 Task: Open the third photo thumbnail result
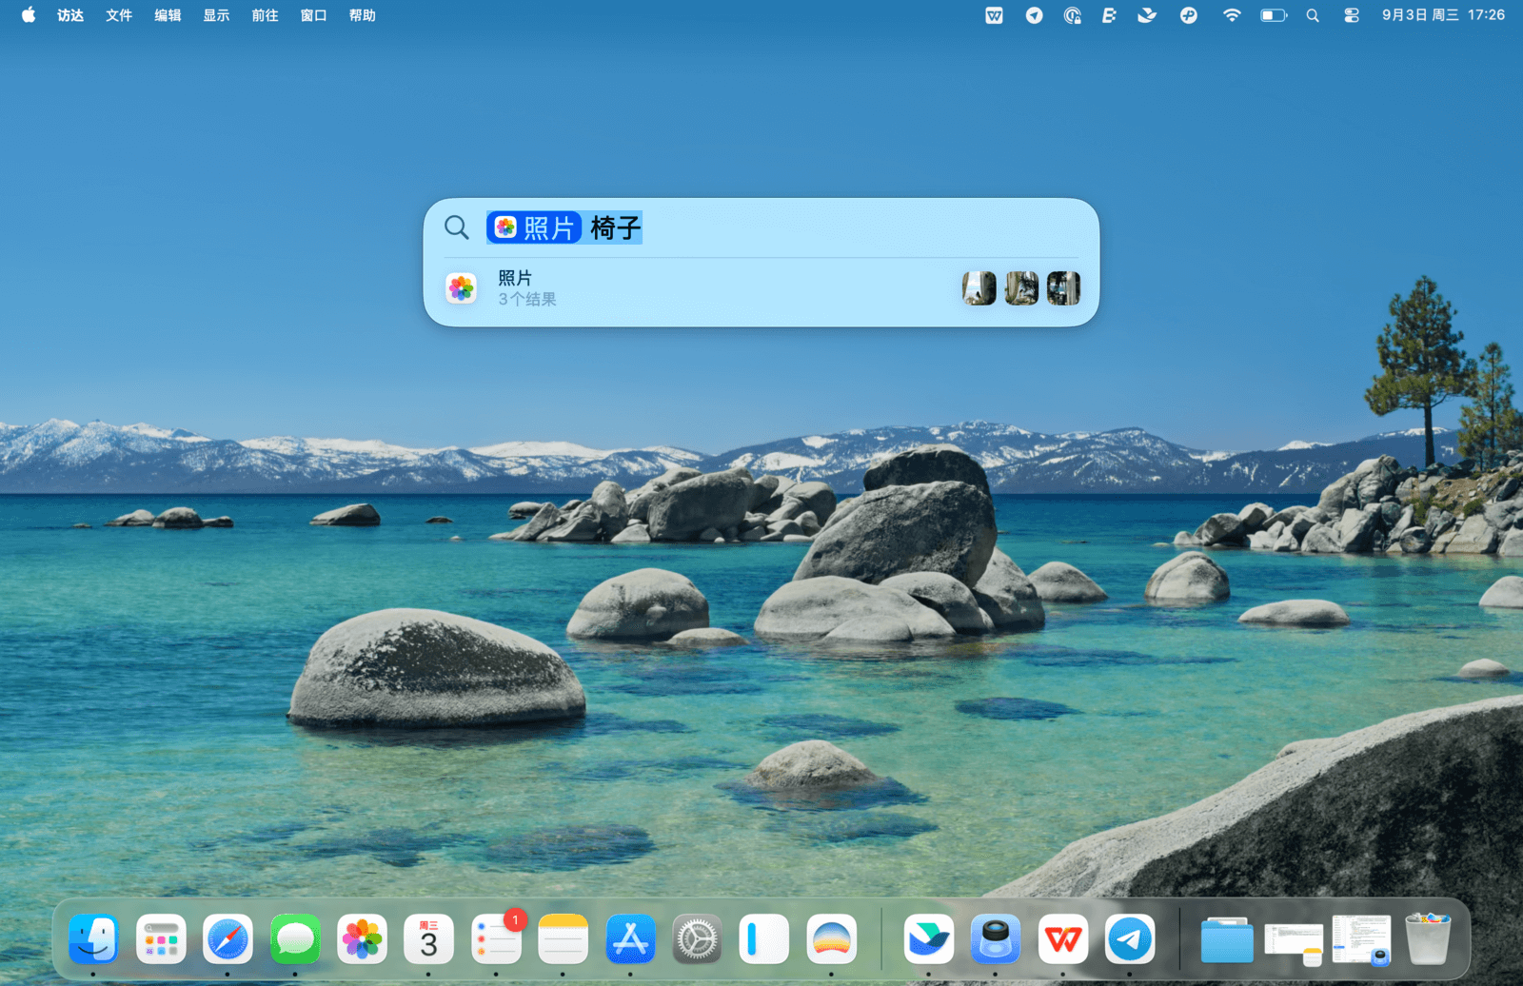[x=1063, y=288]
